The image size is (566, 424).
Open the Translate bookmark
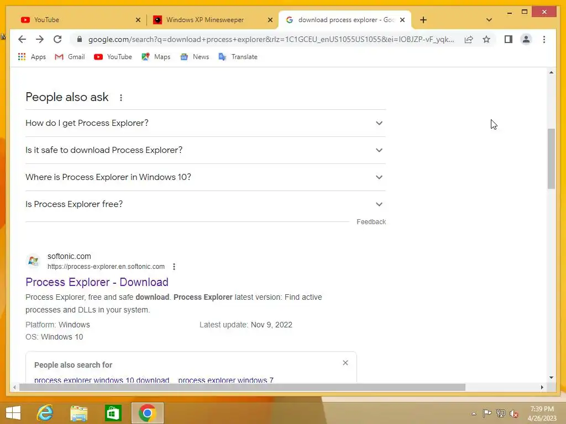(x=238, y=57)
